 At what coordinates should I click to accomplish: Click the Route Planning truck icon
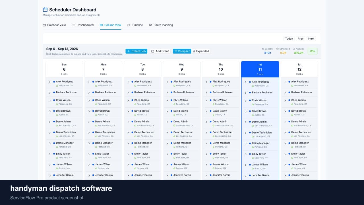(151, 25)
